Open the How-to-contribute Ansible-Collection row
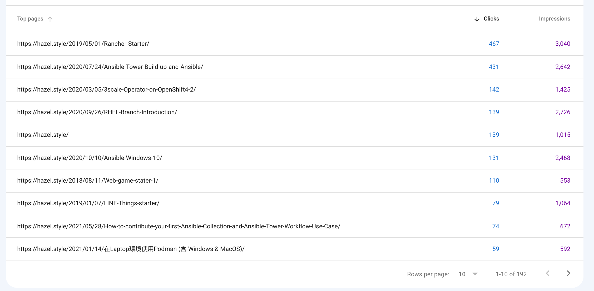The image size is (594, 291). 295,226
